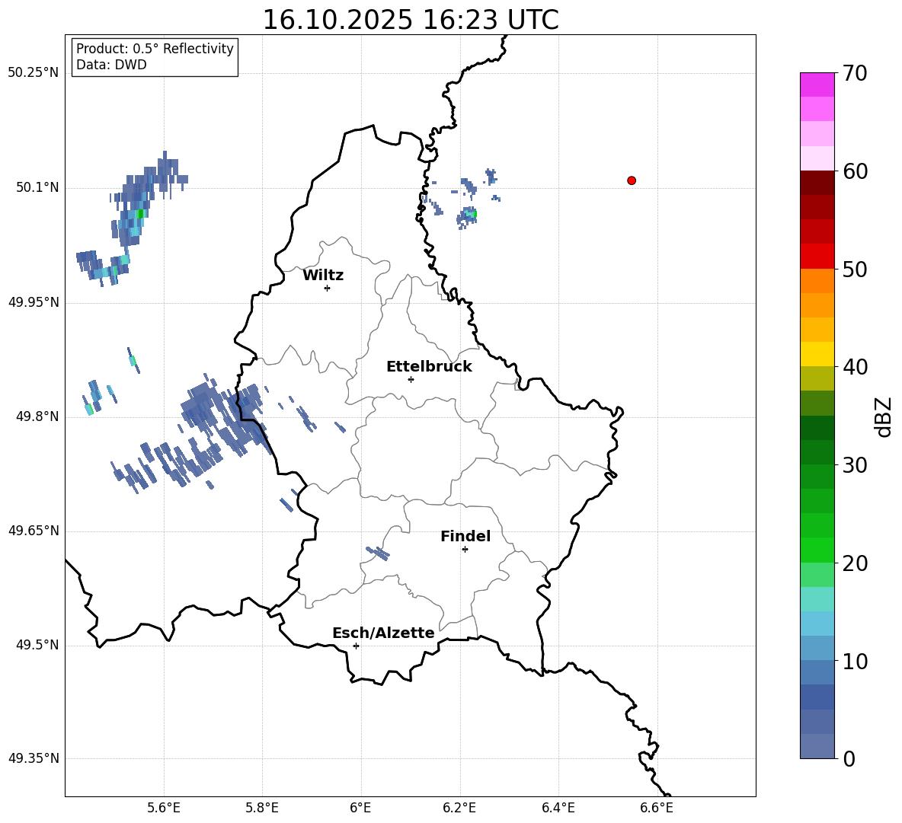This screenshot has width=902, height=823.
Task: Click the 6.2°E longitude label
Action: tap(459, 808)
